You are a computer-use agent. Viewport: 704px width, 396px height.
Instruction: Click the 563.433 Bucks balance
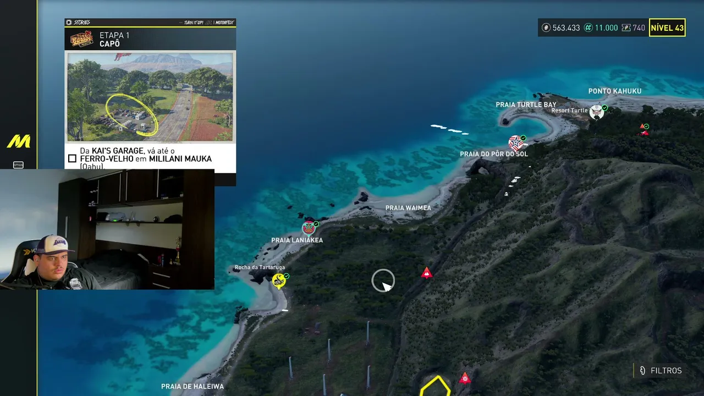click(566, 28)
